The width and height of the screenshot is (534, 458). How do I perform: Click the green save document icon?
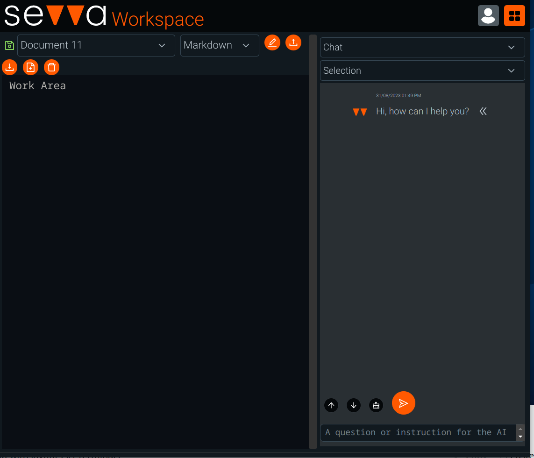(x=9, y=45)
